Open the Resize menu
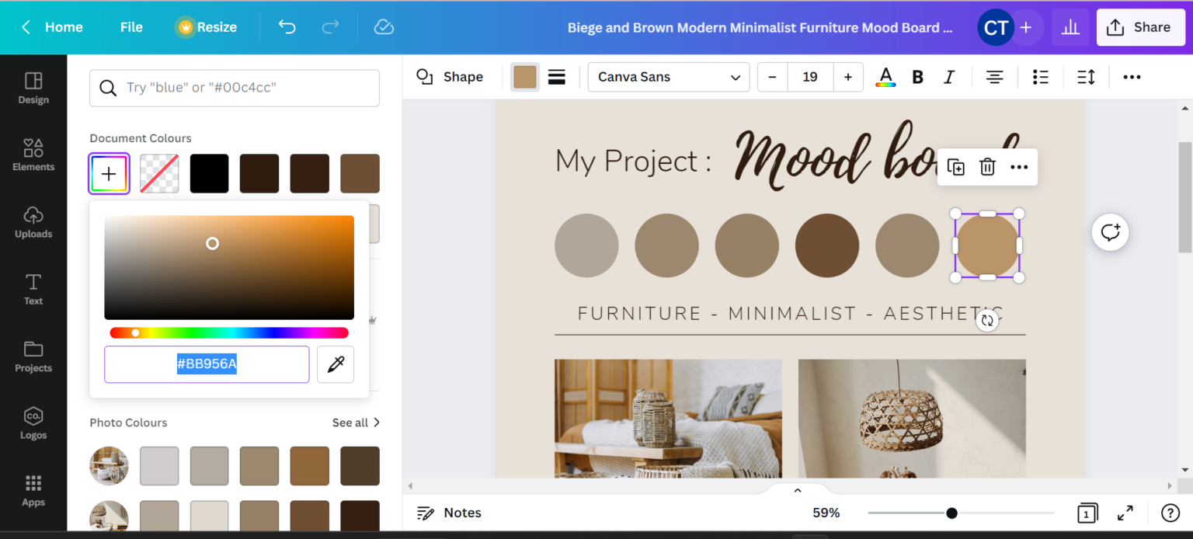Screen dimensions: 1193x539 (207, 27)
